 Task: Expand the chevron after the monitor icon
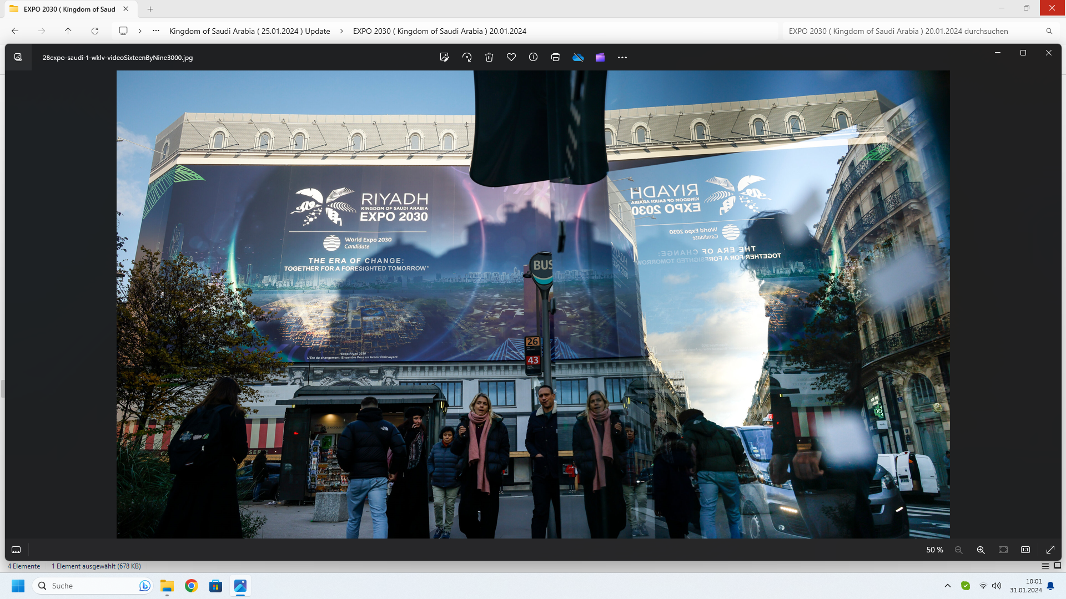click(140, 31)
